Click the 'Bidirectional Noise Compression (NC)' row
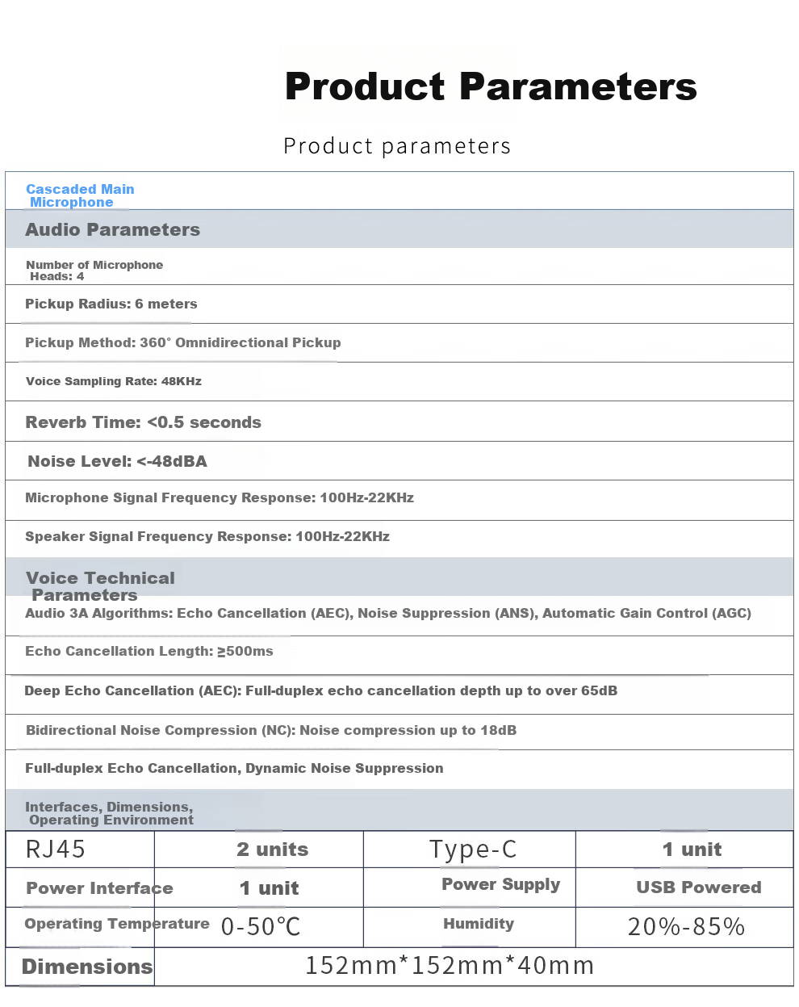The image size is (799, 1007). (399, 731)
